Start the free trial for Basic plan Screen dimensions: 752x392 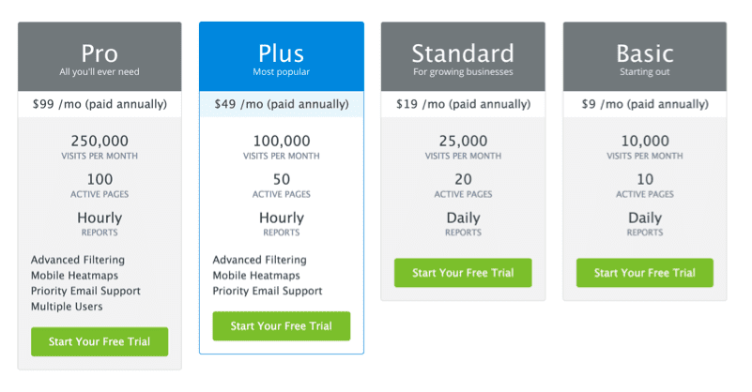pos(644,273)
